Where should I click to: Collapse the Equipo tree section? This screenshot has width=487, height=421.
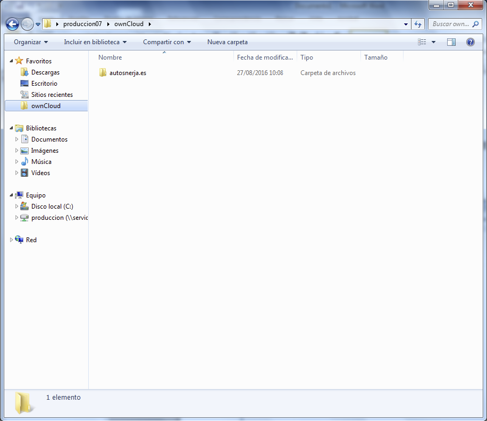pos(12,195)
